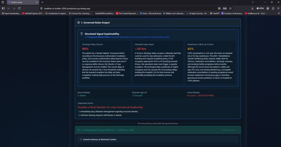
Task: Click gear icon beside Independent Groq Advisory
Action: (78, 130)
